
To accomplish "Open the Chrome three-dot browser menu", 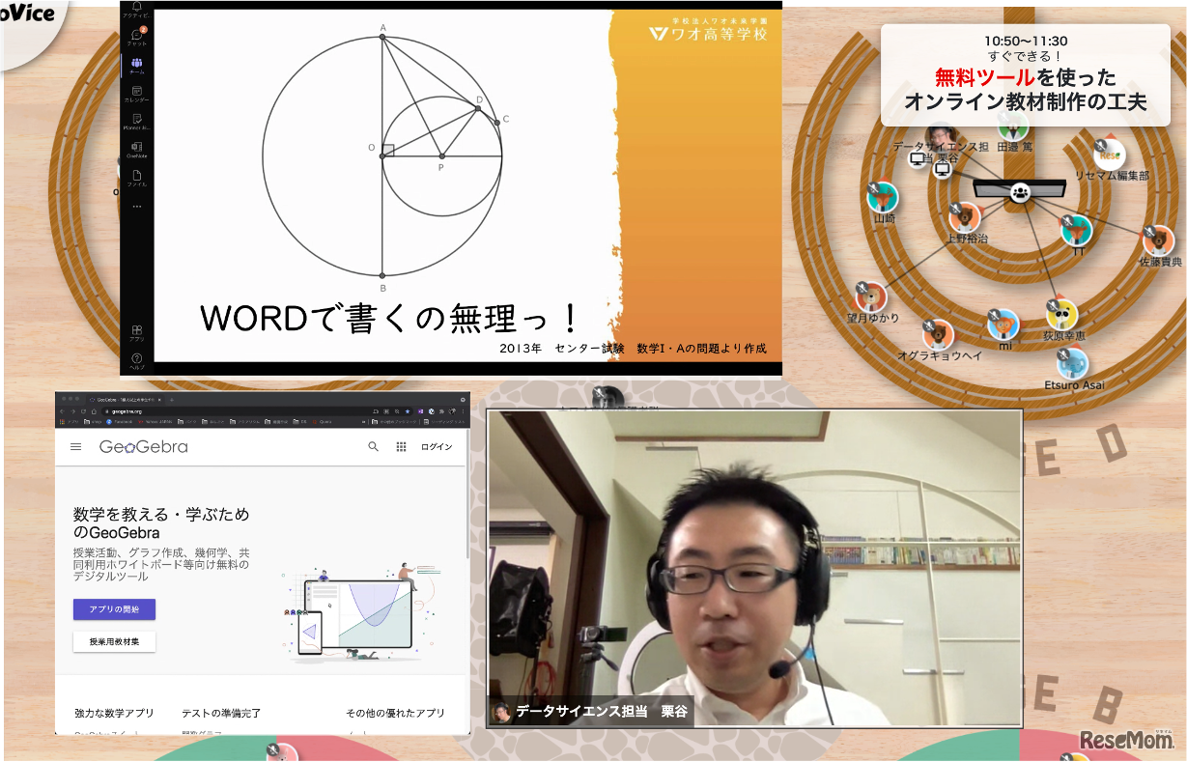I will (462, 410).
